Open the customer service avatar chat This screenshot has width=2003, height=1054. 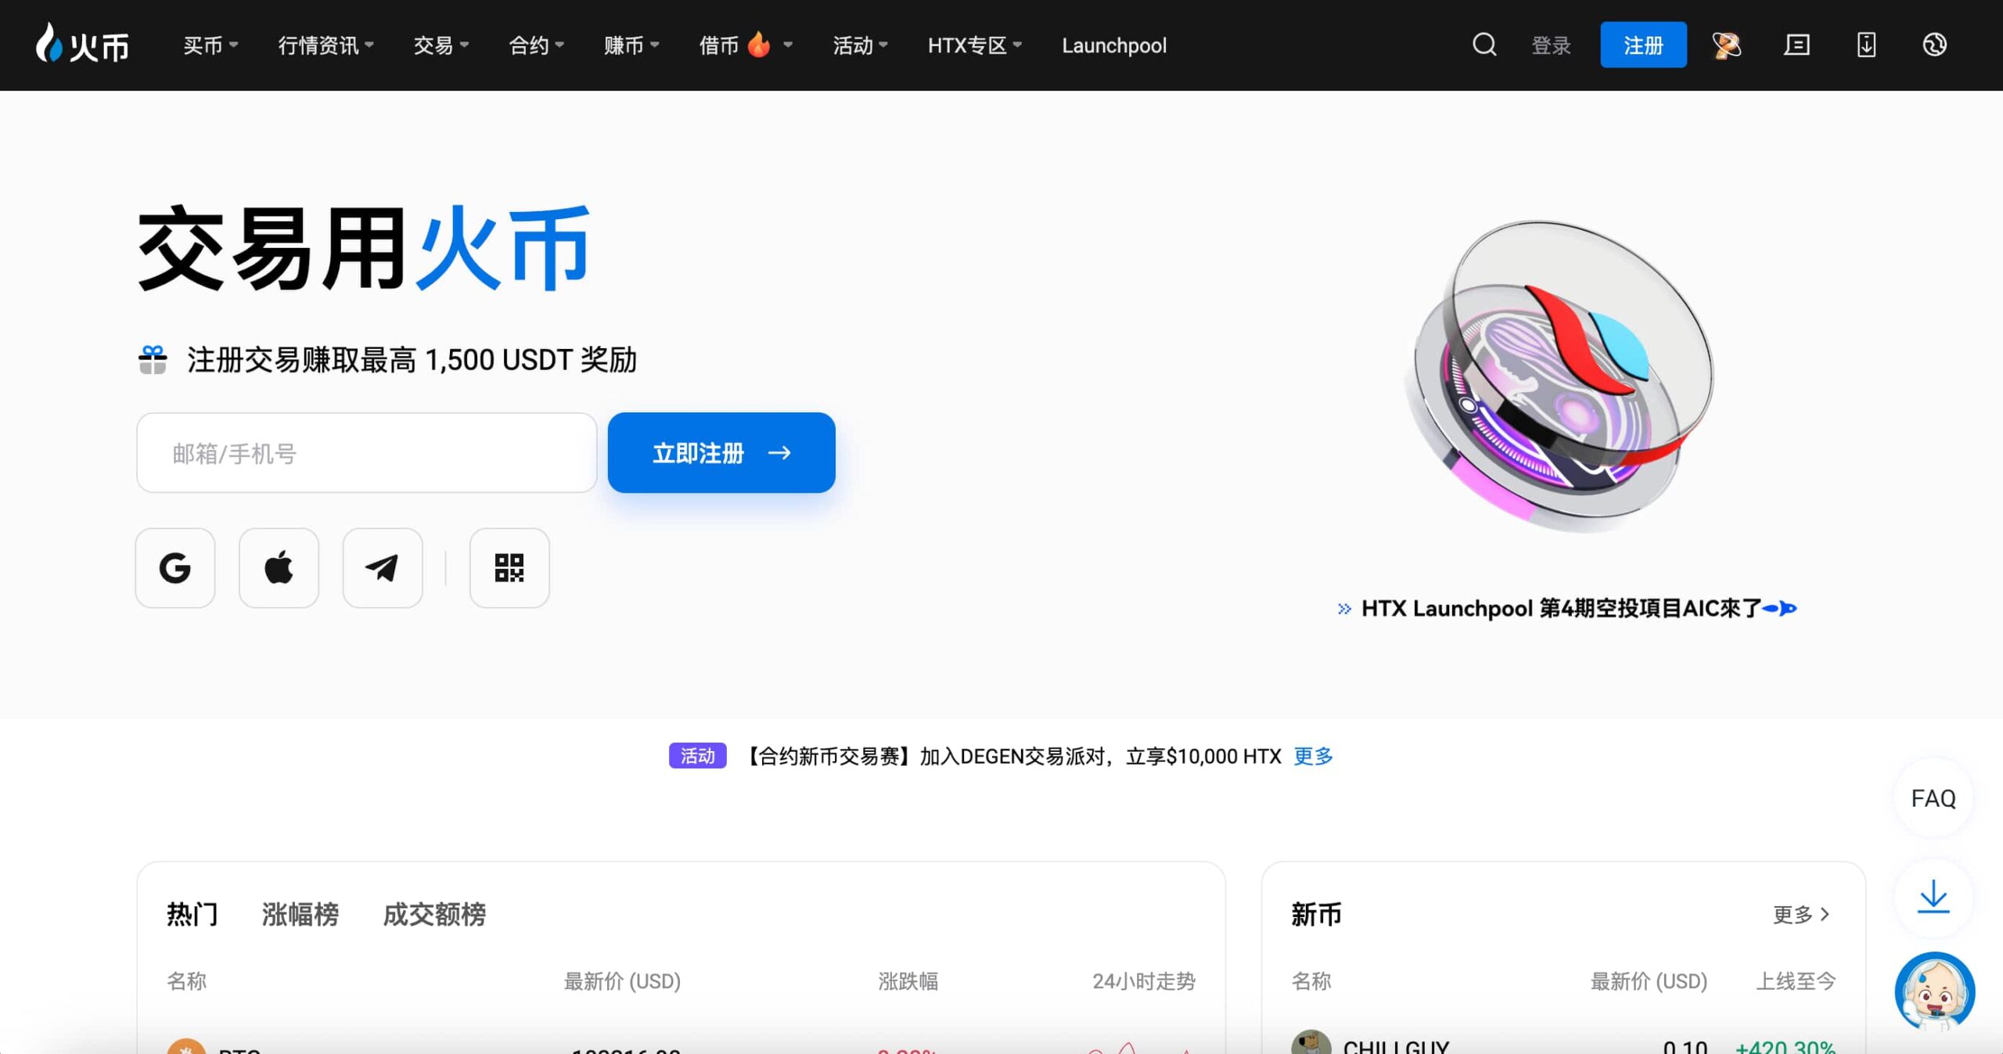(x=1934, y=992)
